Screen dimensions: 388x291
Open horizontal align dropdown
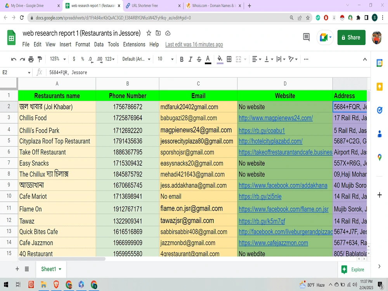point(256,59)
